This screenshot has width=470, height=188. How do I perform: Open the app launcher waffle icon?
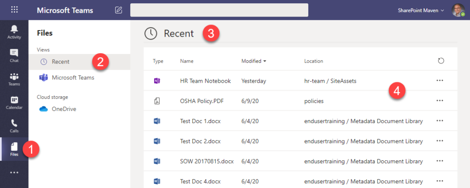tap(14, 10)
